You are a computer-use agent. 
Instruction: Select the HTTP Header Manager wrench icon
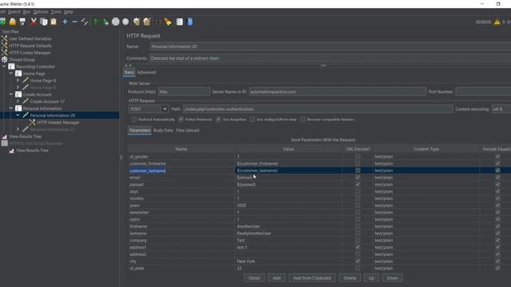point(32,122)
